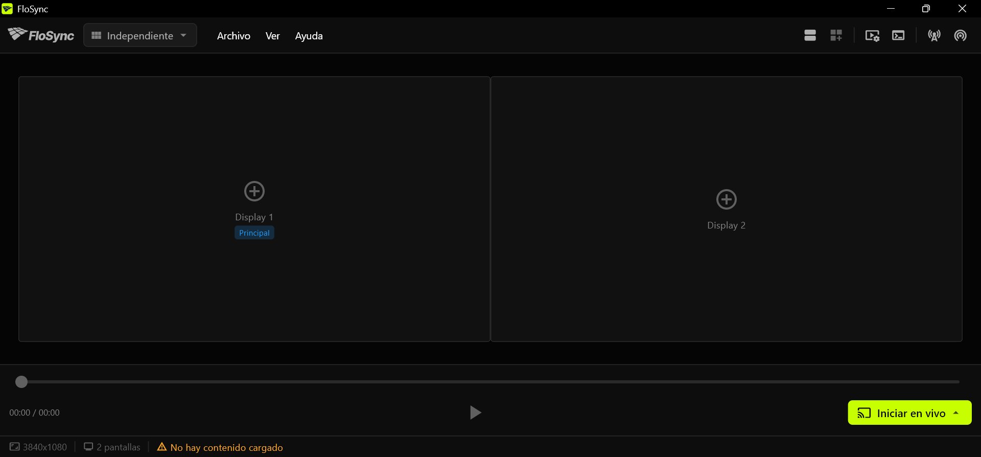
Task: Click the 00:00 / 00:00 time readout
Action: coord(34,413)
